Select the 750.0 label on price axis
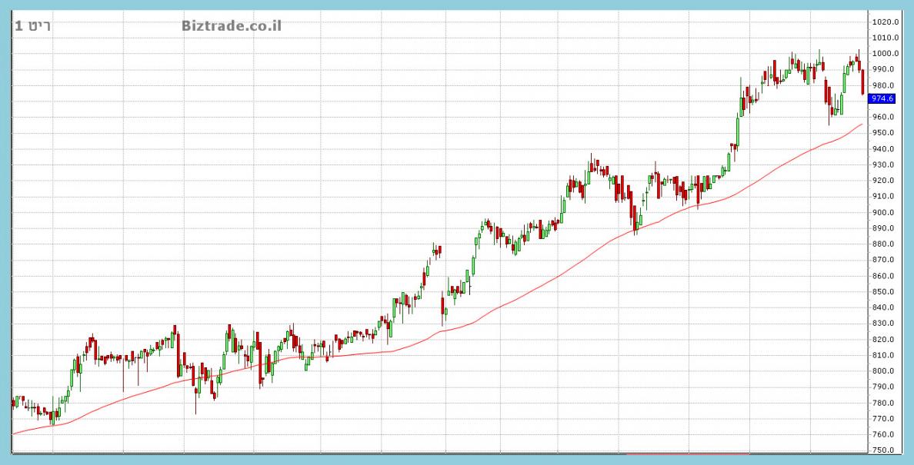 [x=885, y=450]
